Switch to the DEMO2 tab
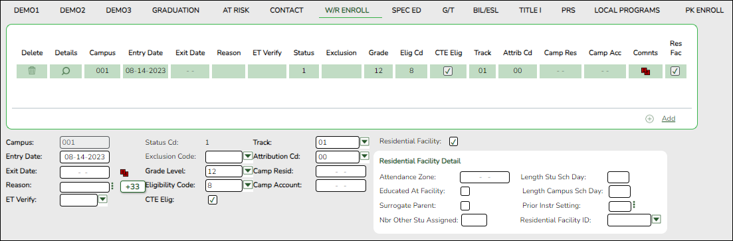Screen dimensions: 733x241 [72, 10]
